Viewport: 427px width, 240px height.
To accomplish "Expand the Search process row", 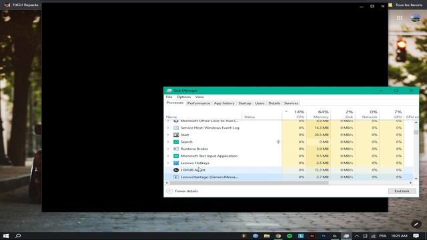I will tap(168, 142).
